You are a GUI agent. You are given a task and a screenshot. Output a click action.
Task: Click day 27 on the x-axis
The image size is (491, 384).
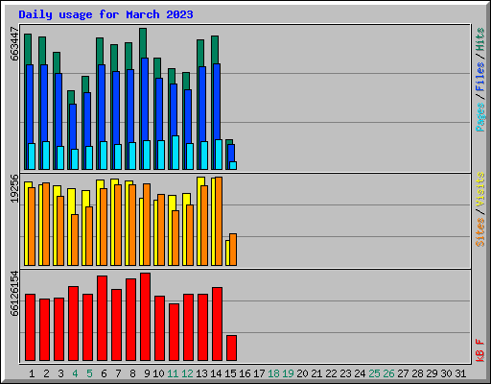pos(403,373)
